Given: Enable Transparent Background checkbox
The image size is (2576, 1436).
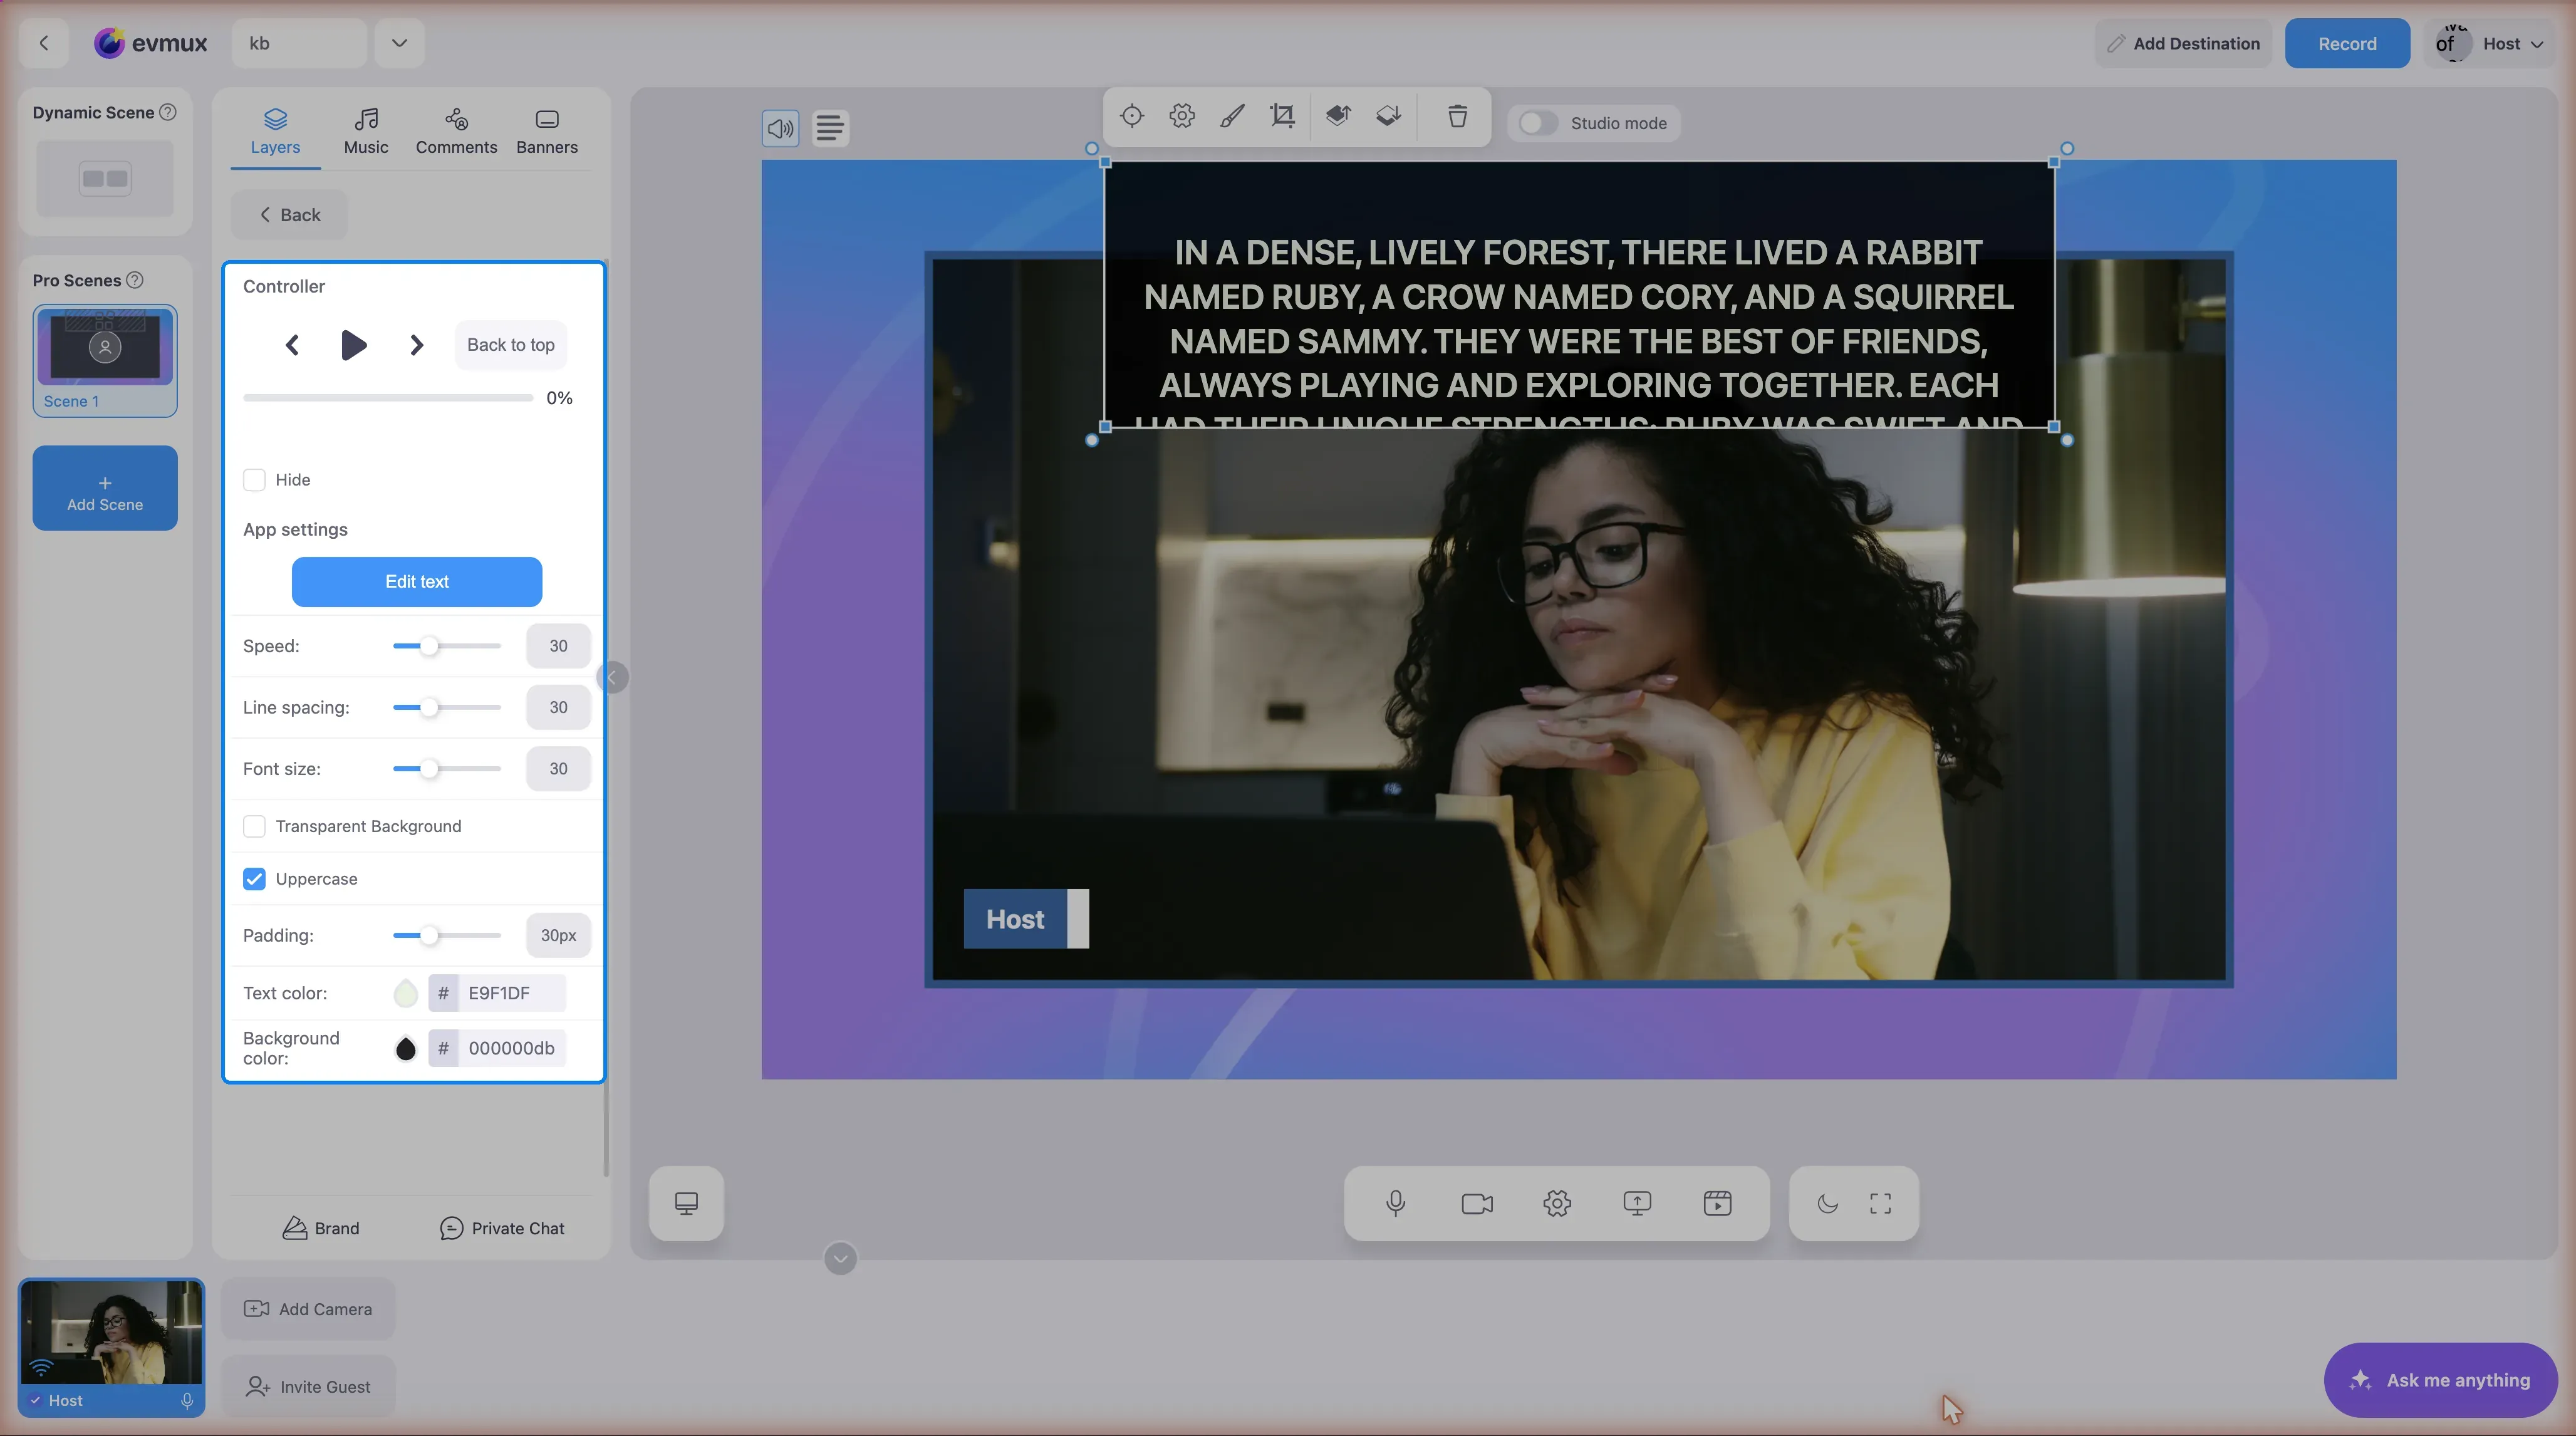Looking at the screenshot, I should [254, 826].
